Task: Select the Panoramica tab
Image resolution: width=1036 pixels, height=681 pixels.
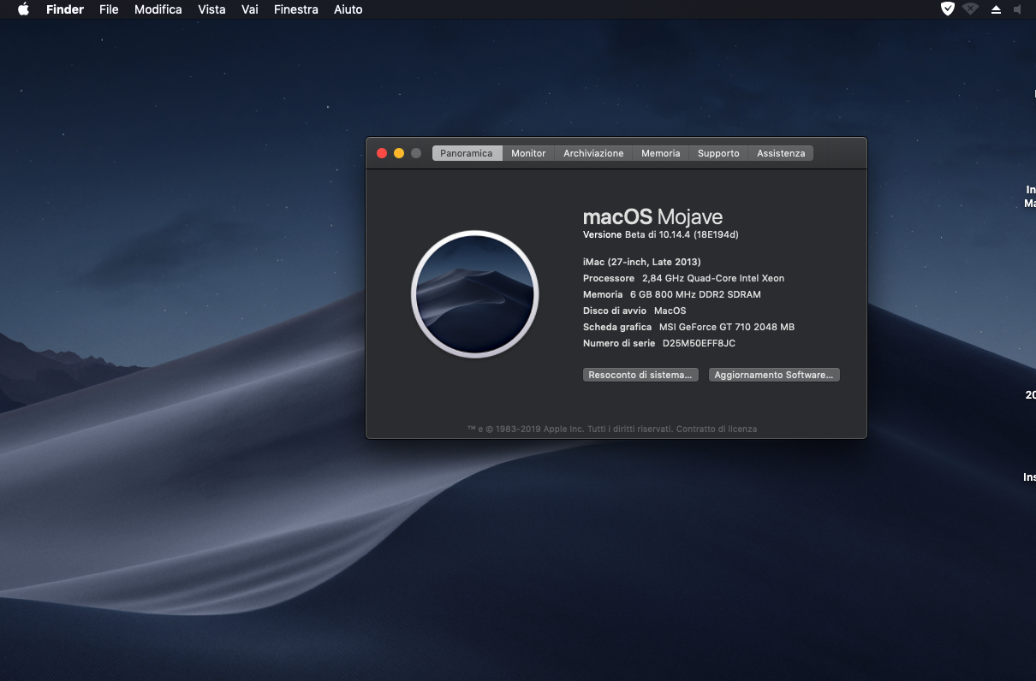Action: [x=467, y=153]
